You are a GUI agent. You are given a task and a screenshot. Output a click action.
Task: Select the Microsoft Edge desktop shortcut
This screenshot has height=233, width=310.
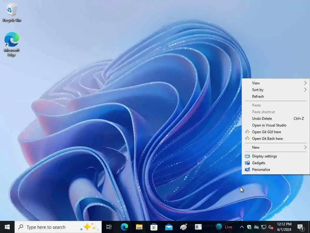(12, 44)
